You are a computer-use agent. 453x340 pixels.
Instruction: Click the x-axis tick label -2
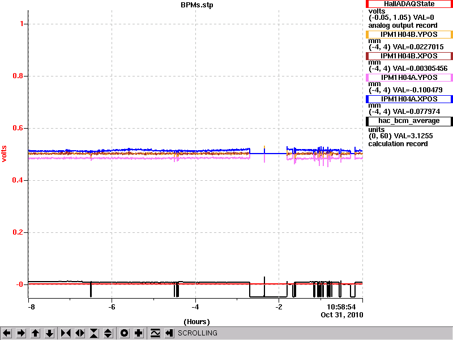pyautogui.click(x=279, y=307)
